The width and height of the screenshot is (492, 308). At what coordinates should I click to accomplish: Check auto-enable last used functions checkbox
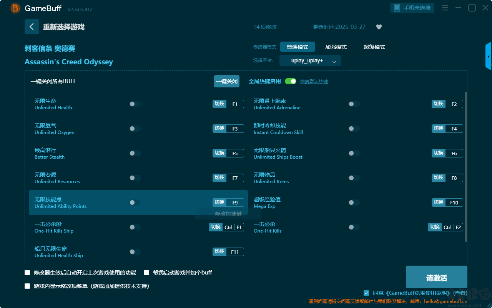[27, 273]
